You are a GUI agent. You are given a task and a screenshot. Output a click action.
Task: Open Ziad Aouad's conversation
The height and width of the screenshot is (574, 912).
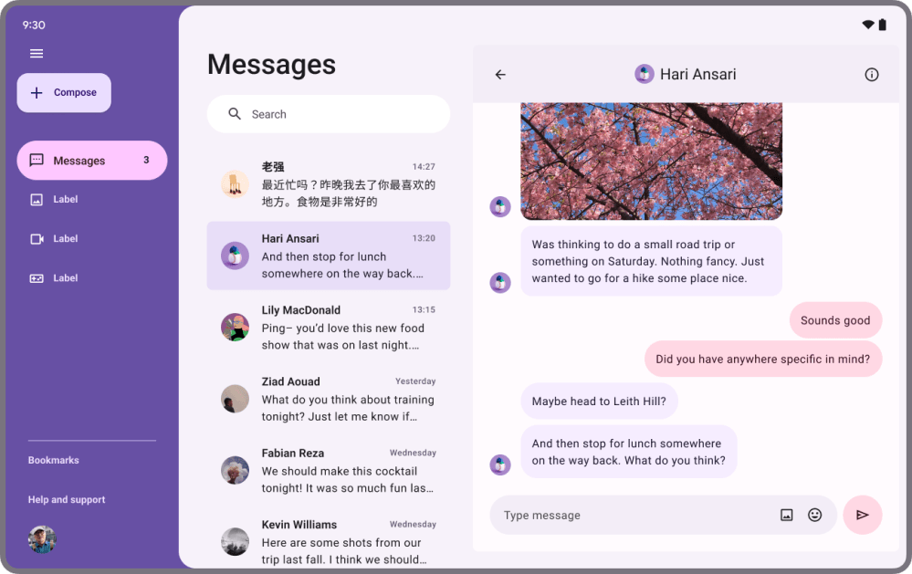(x=329, y=399)
